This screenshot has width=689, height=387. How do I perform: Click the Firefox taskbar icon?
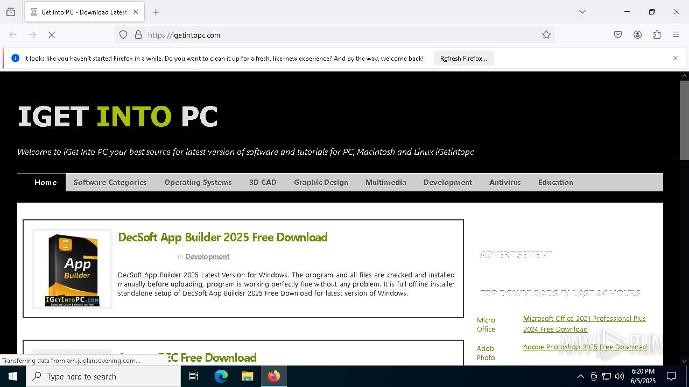(x=274, y=376)
